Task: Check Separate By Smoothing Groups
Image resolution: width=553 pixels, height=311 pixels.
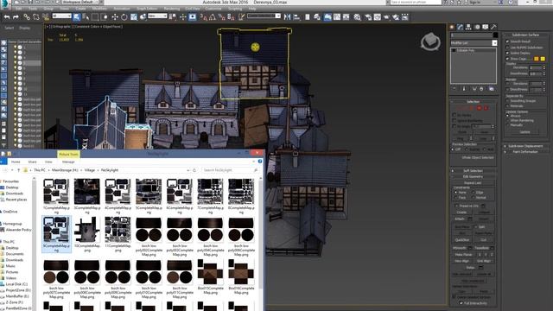Action: coord(507,101)
